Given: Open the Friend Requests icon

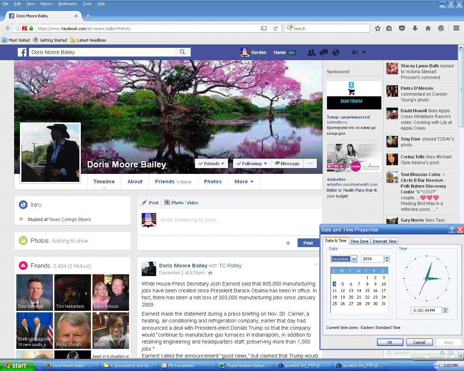Looking at the screenshot, I should (x=311, y=53).
